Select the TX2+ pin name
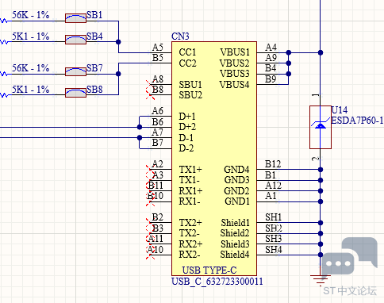The width and height of the screenshot is (384, 303). click(x=190, y=223)
